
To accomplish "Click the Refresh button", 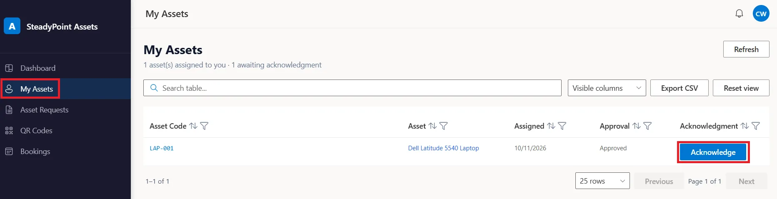I will click(x=746, y=49).
